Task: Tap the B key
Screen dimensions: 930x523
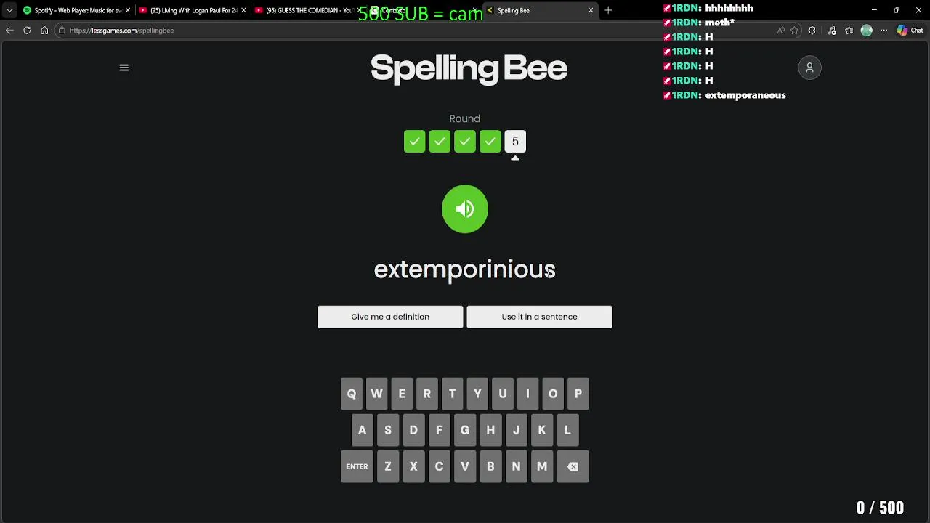Action: 490,466
